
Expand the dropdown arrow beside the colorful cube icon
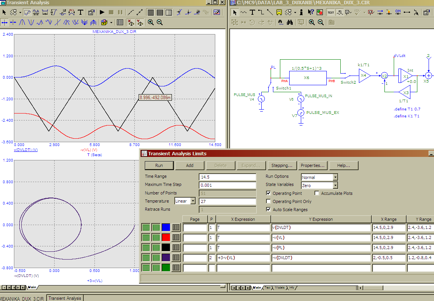111,22
